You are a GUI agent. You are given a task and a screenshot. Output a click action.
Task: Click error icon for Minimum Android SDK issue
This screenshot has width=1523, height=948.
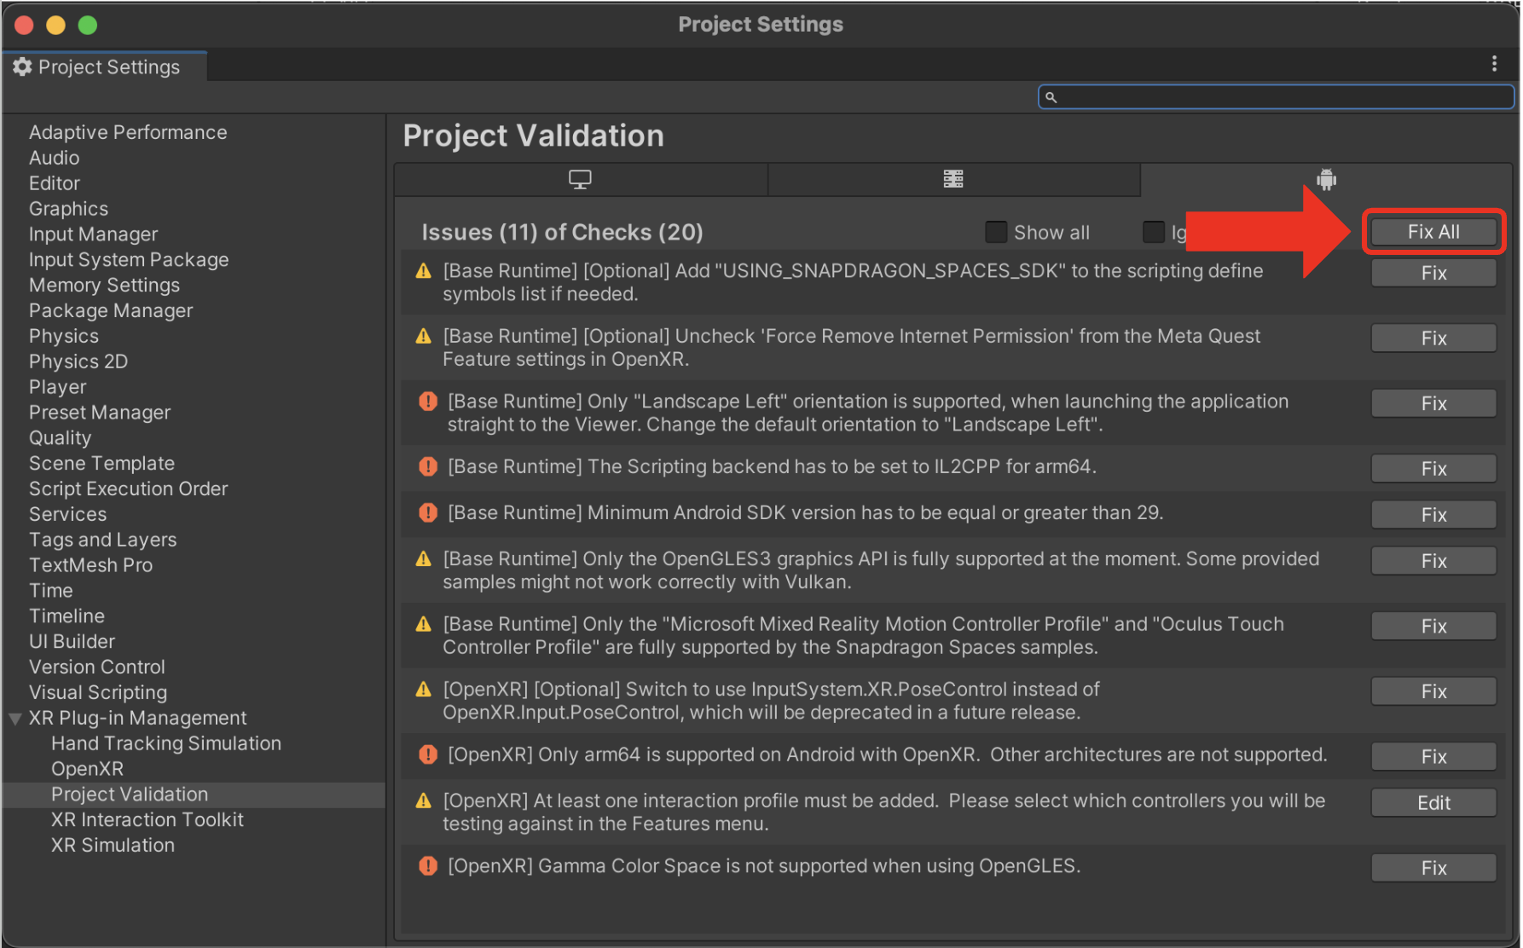point(428,512)
